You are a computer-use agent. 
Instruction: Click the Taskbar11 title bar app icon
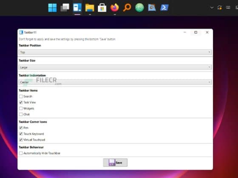[x=21, y=32]
